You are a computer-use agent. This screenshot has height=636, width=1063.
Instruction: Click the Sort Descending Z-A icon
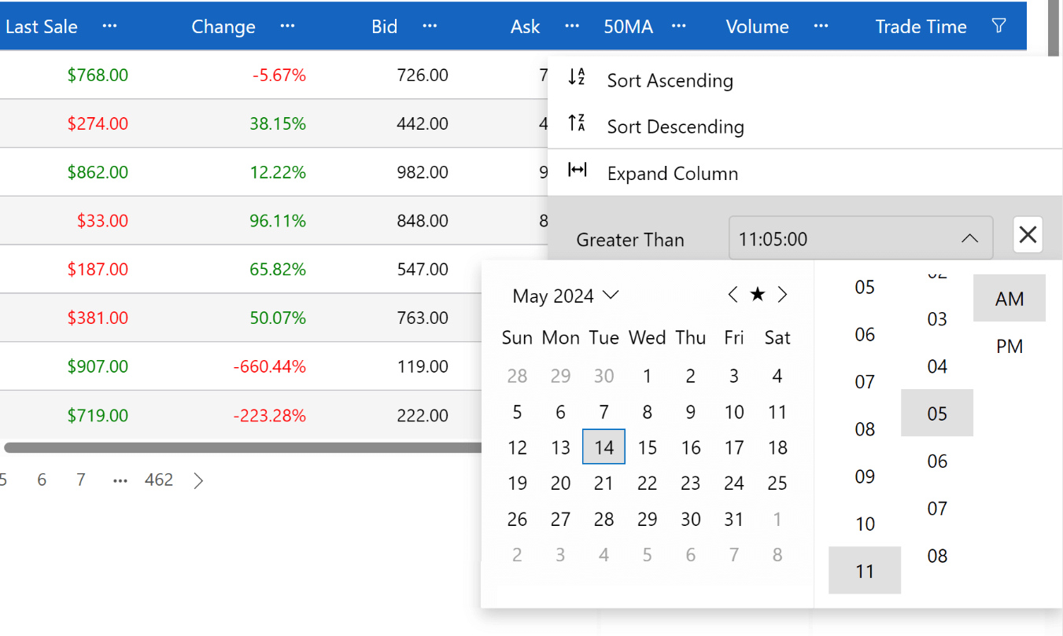(577, 123)
